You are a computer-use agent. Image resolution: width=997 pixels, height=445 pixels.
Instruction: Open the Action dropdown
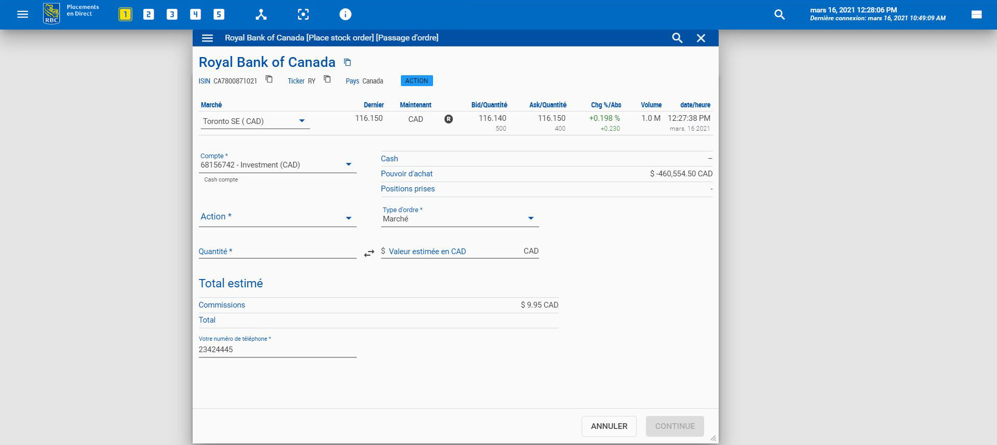click(x=278, y=217)
